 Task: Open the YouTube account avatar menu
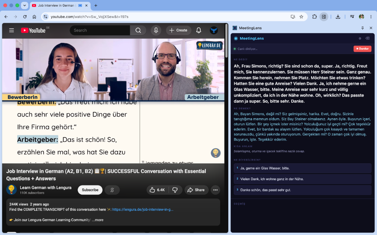(x=214, y=30)
